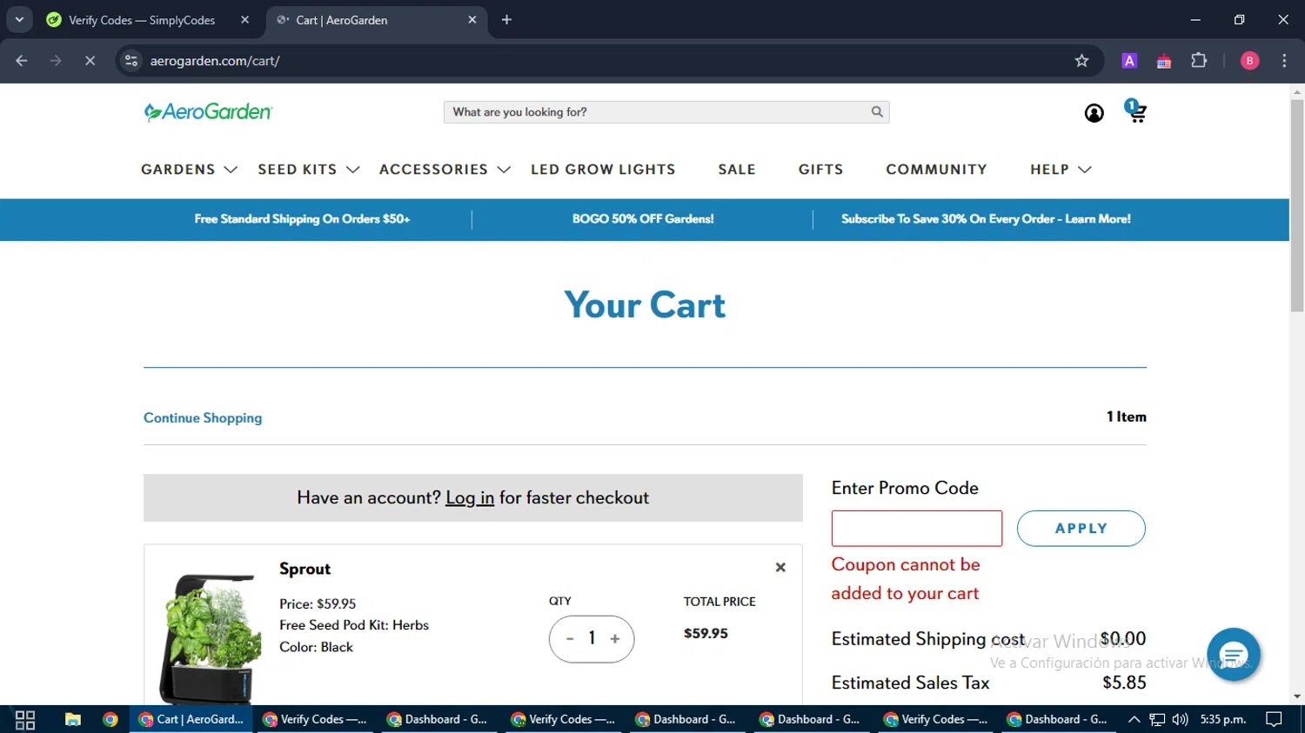This screenshot has height=733, width=1305.
Task: Open the Sprout product thumbnail
Action: pos(211,638)
